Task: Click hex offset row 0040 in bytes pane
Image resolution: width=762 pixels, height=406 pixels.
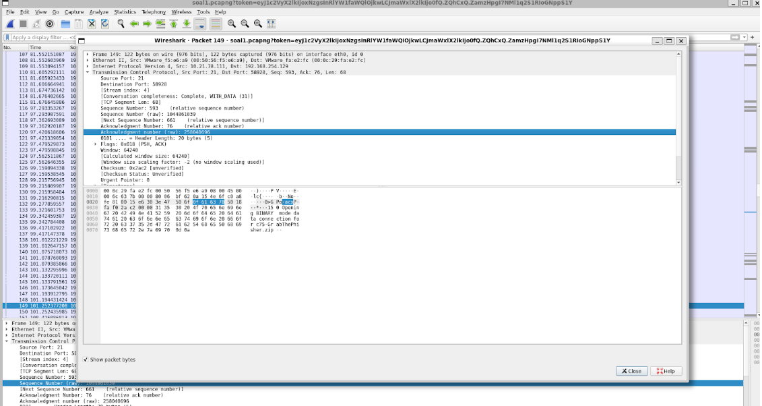Action: tap(92, 213)
